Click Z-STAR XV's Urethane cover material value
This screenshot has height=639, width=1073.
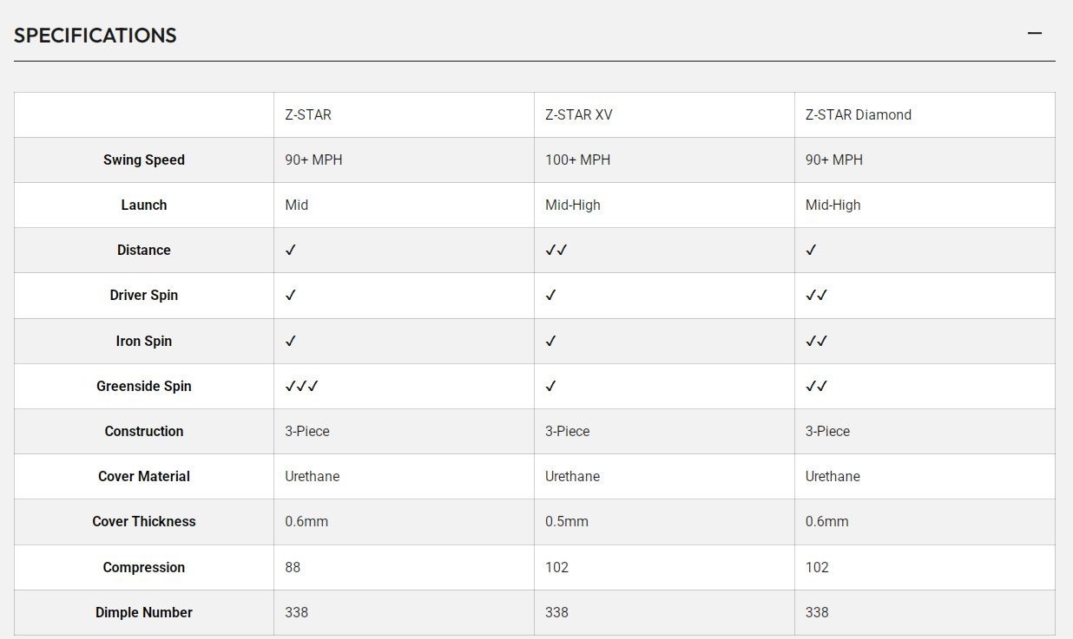[x=573, y=476]
